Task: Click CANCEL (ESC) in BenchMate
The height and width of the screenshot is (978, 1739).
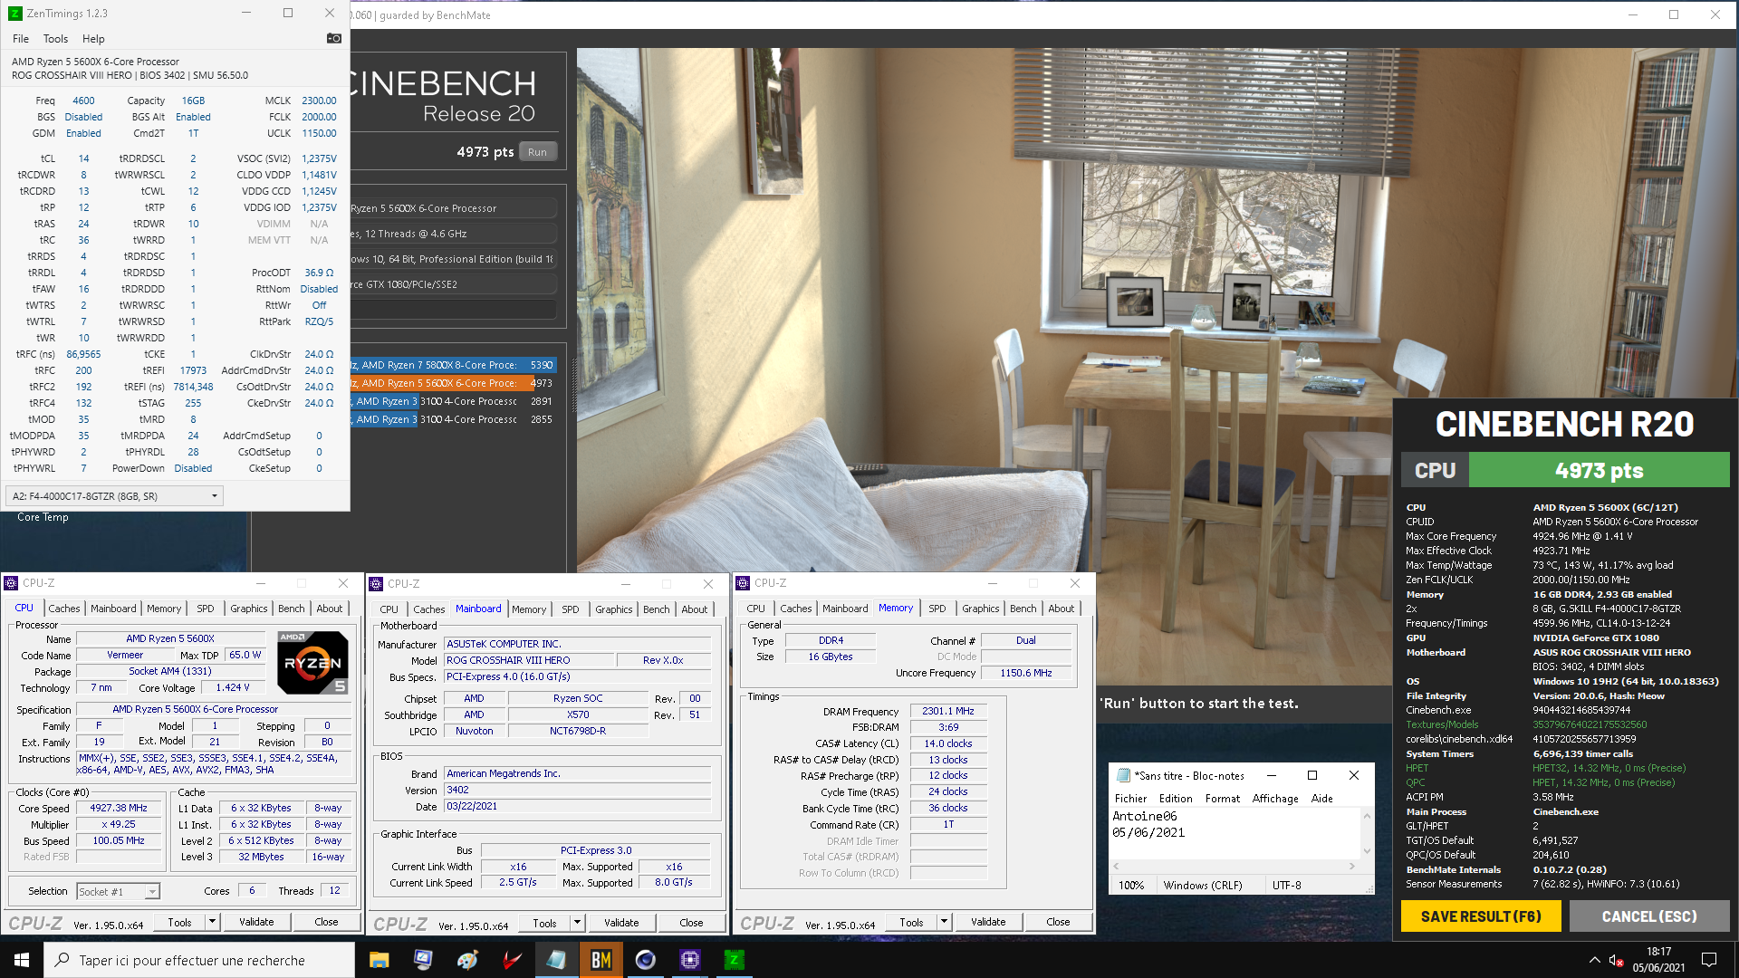Action: pyautogui.click(x=1649, y=916)
